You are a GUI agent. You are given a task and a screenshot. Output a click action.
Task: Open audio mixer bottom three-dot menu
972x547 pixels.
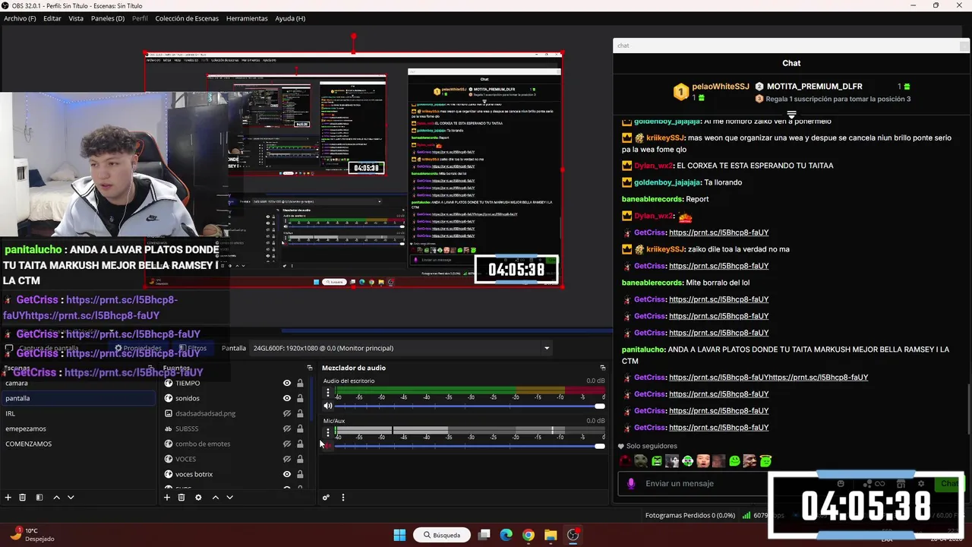point(342,498)
